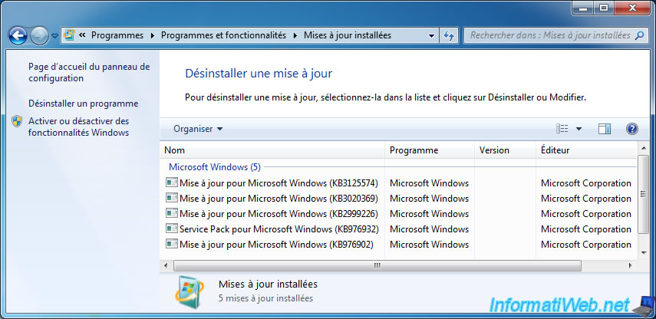Screen dimensions: 656x319
Task: Click the vertical scrollbar thumb
Action: (644, 193)
